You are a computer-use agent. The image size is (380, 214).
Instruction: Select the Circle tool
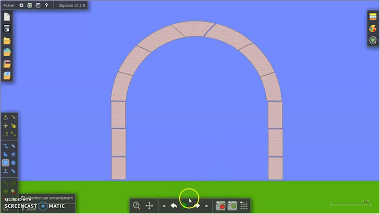tap(13, 163)
